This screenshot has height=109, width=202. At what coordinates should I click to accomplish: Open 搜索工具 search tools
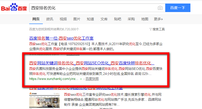pos(159,29)
